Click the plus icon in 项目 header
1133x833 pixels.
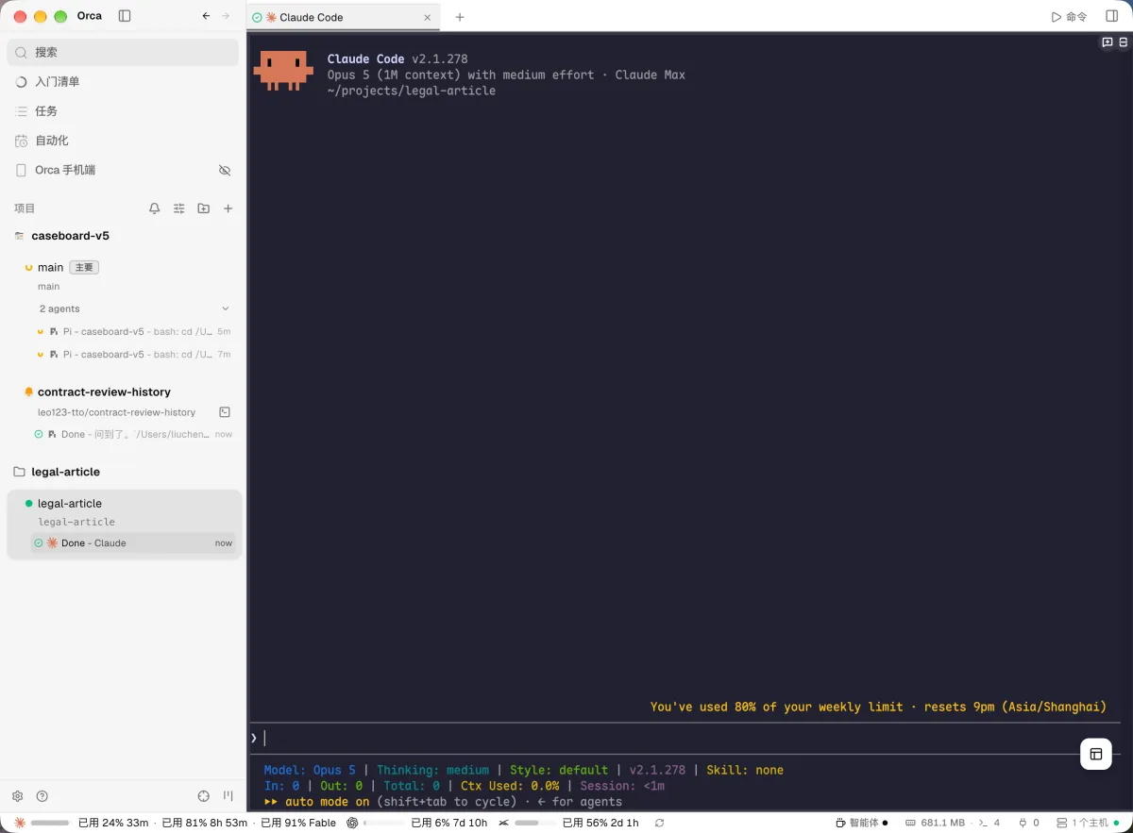(228, 208)
